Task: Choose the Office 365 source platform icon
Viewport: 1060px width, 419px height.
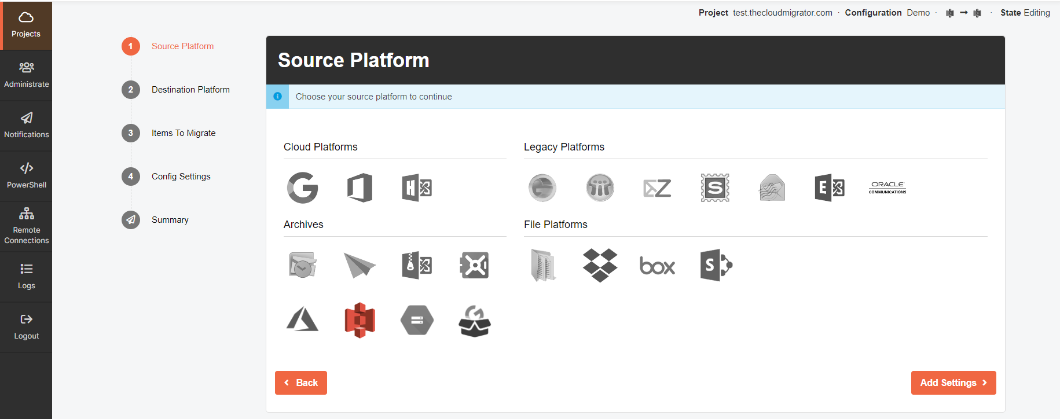Action: (x=360, y=188)
